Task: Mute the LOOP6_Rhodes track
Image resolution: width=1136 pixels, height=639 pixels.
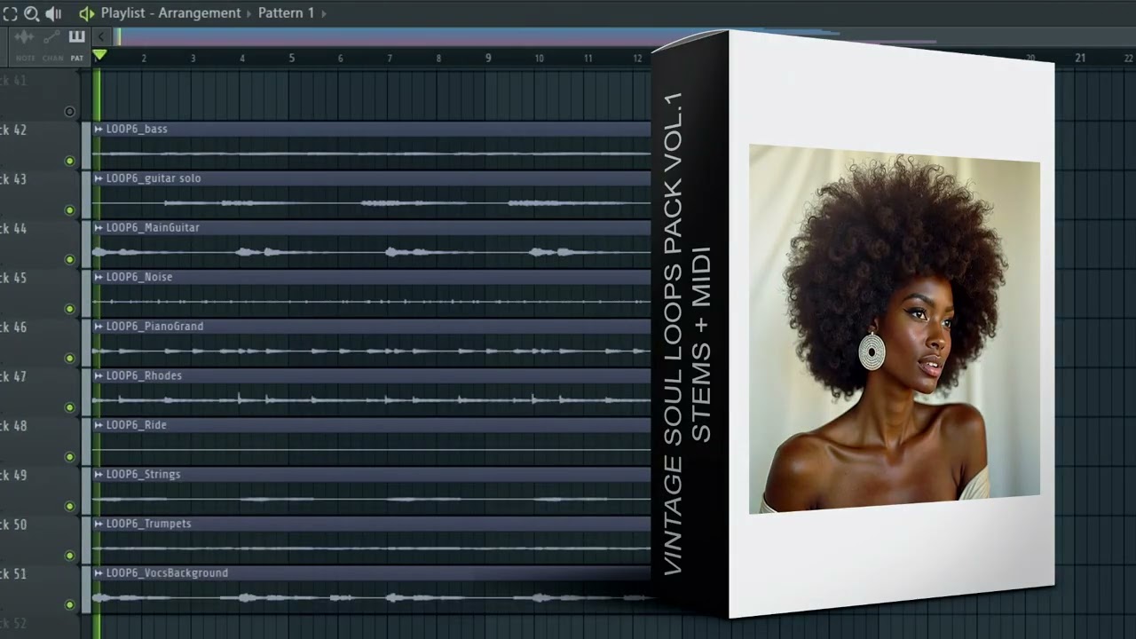Action: pos(70,407)
